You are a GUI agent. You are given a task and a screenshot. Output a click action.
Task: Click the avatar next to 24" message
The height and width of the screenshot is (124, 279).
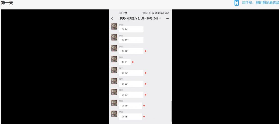(114, 26)
